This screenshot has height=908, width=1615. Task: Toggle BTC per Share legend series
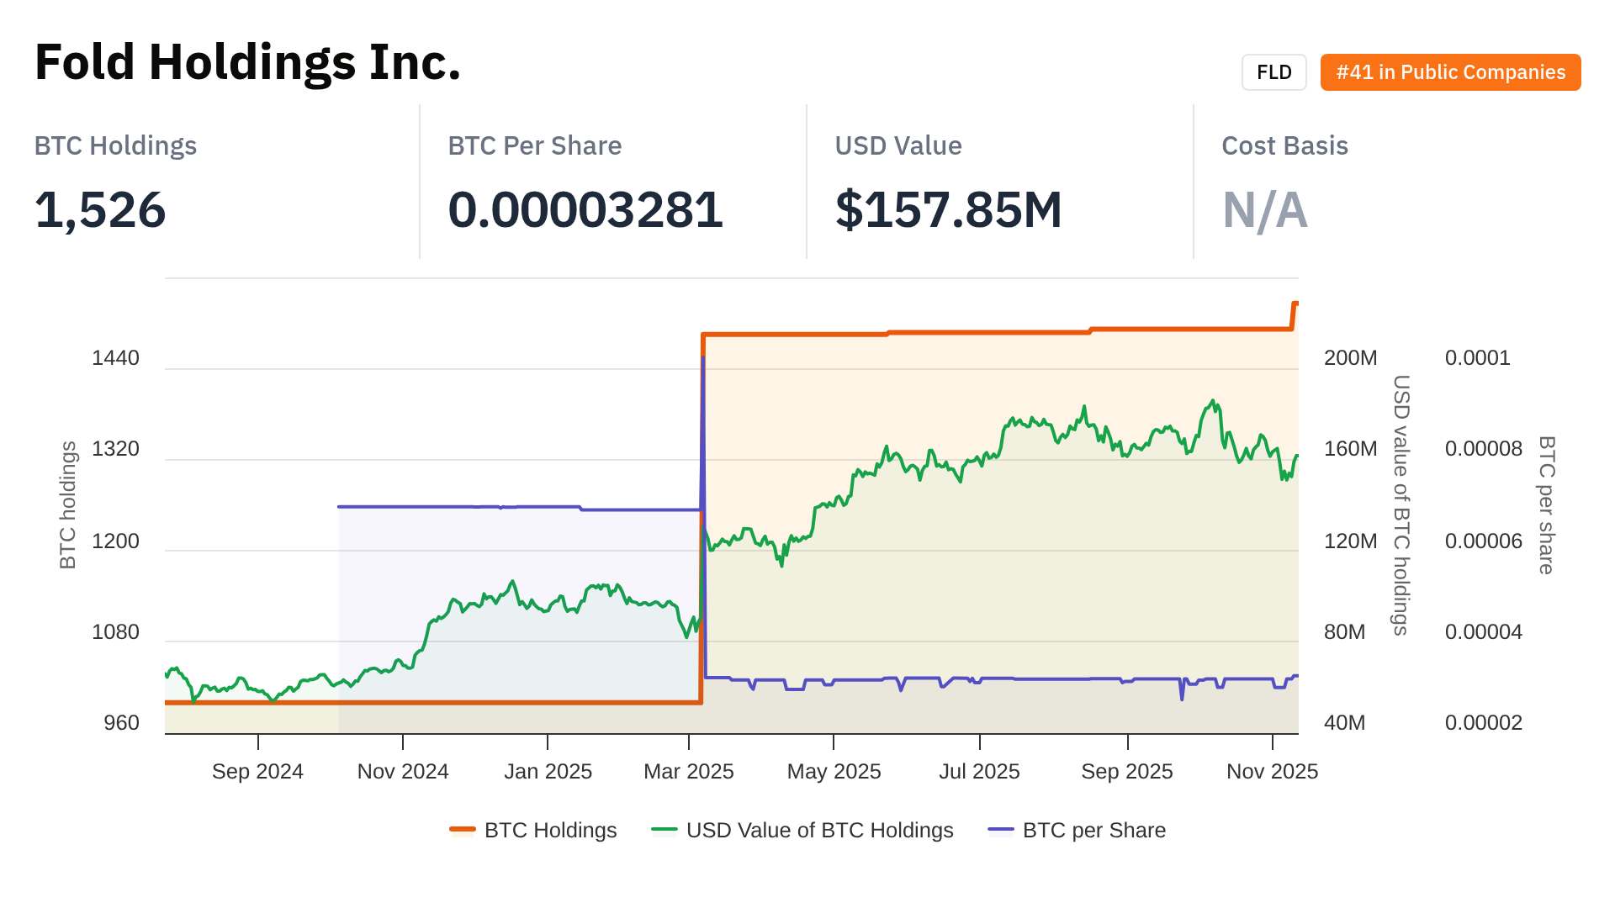pyautogui.click(x=1093, y=830)
